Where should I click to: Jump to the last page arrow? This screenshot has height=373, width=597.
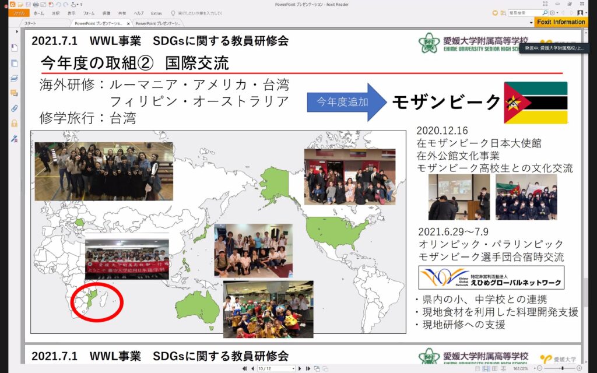click(x=308, y=368)
